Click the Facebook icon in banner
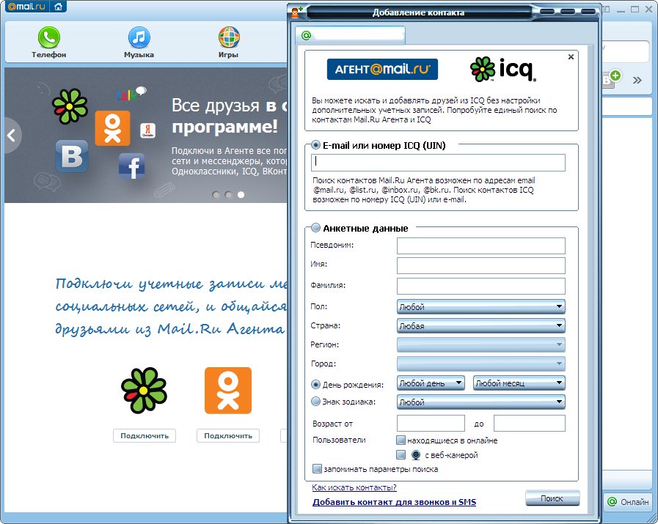Viewport: 658px width, 524px height. tap(132, 166)
